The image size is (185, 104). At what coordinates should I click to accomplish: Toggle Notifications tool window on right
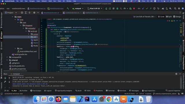click(x=184, y=46)
